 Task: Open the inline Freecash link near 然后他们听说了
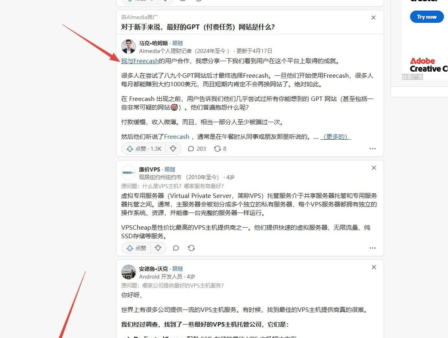[177, 136]
